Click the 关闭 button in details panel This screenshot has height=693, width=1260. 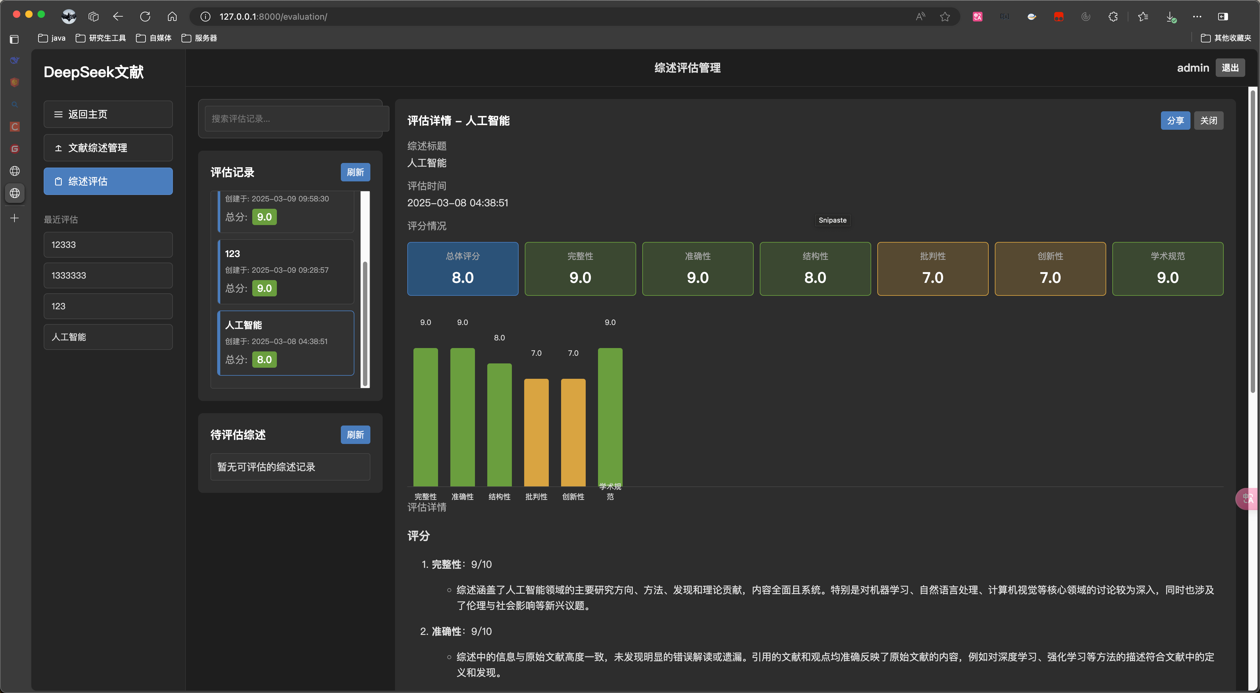pyautogui.click(x=1209, y=121)
